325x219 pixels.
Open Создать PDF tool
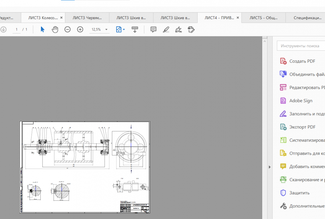tap(302, 61)
